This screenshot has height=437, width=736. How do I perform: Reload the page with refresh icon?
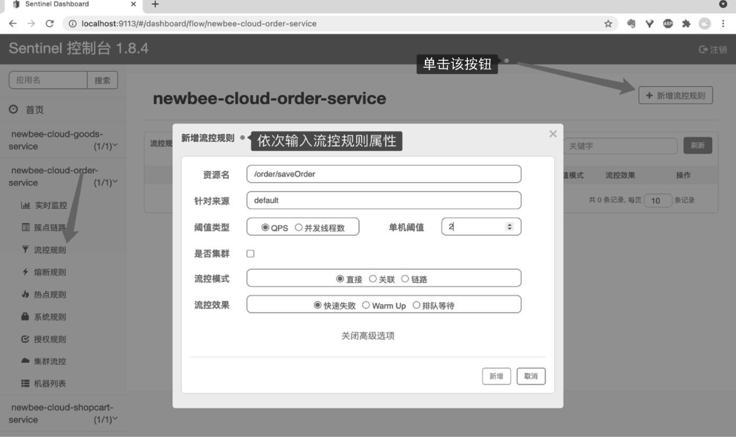(x=50, y=23)
